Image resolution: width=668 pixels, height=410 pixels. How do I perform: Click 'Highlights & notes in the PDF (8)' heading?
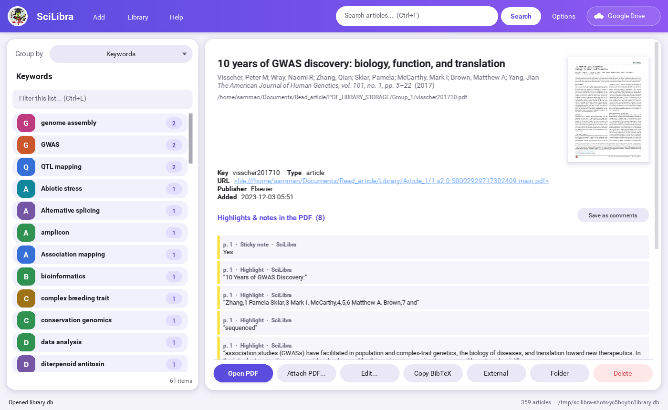pos(271,218)
